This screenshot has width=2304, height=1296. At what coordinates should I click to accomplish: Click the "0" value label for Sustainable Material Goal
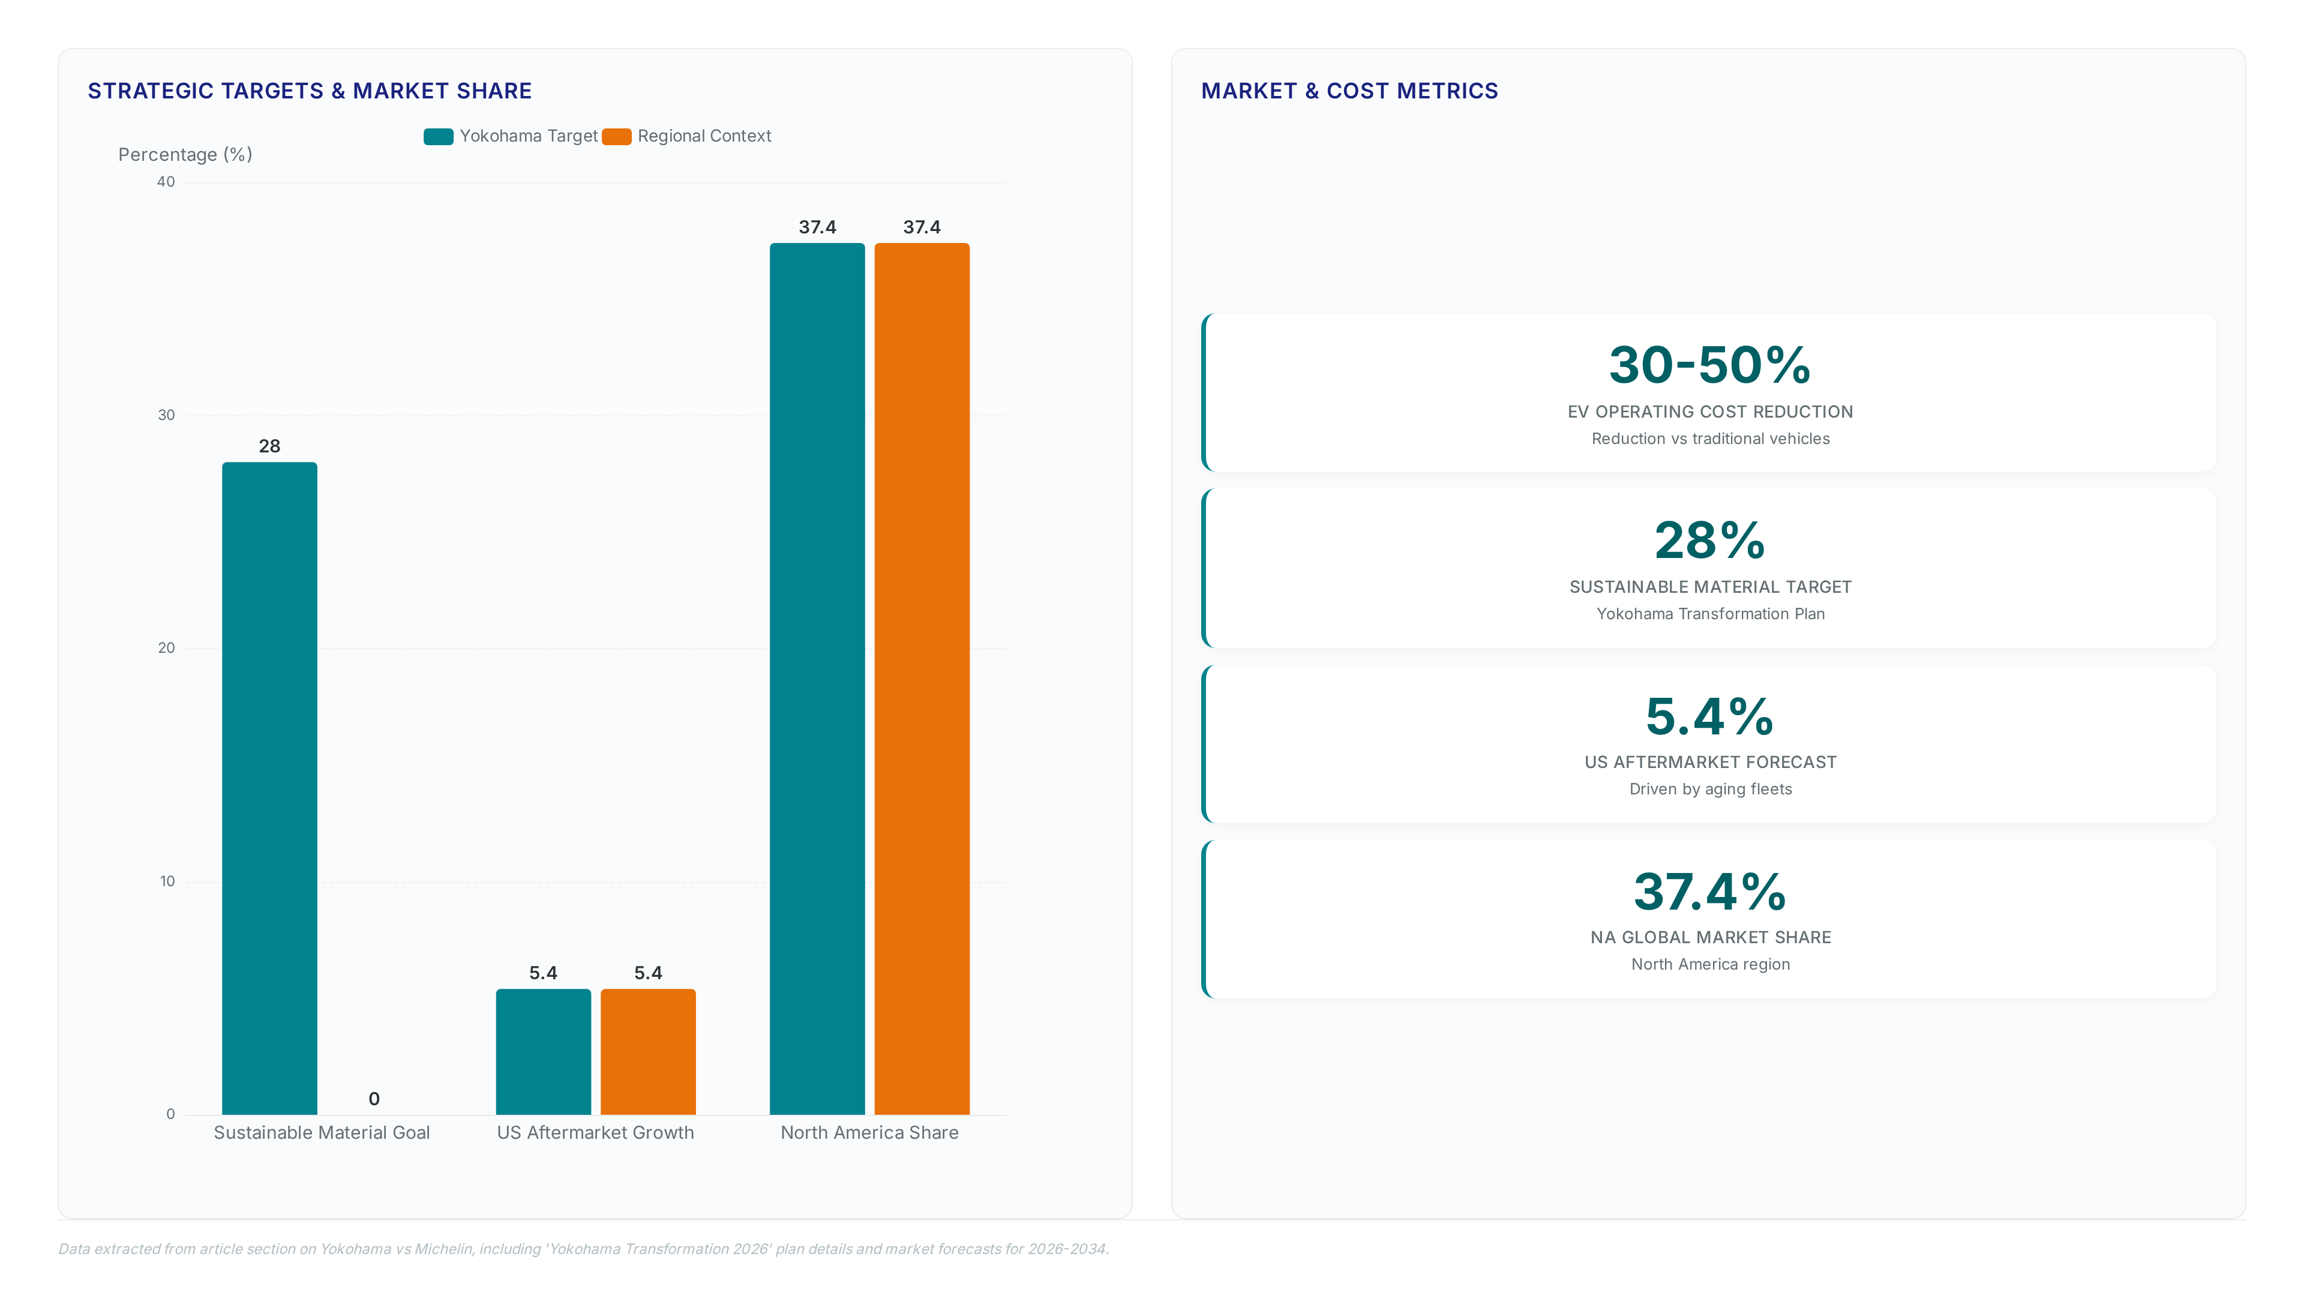(374, 1099)
